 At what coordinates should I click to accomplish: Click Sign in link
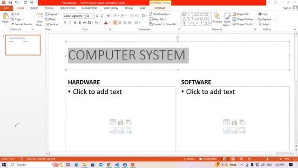pos(287,8)
